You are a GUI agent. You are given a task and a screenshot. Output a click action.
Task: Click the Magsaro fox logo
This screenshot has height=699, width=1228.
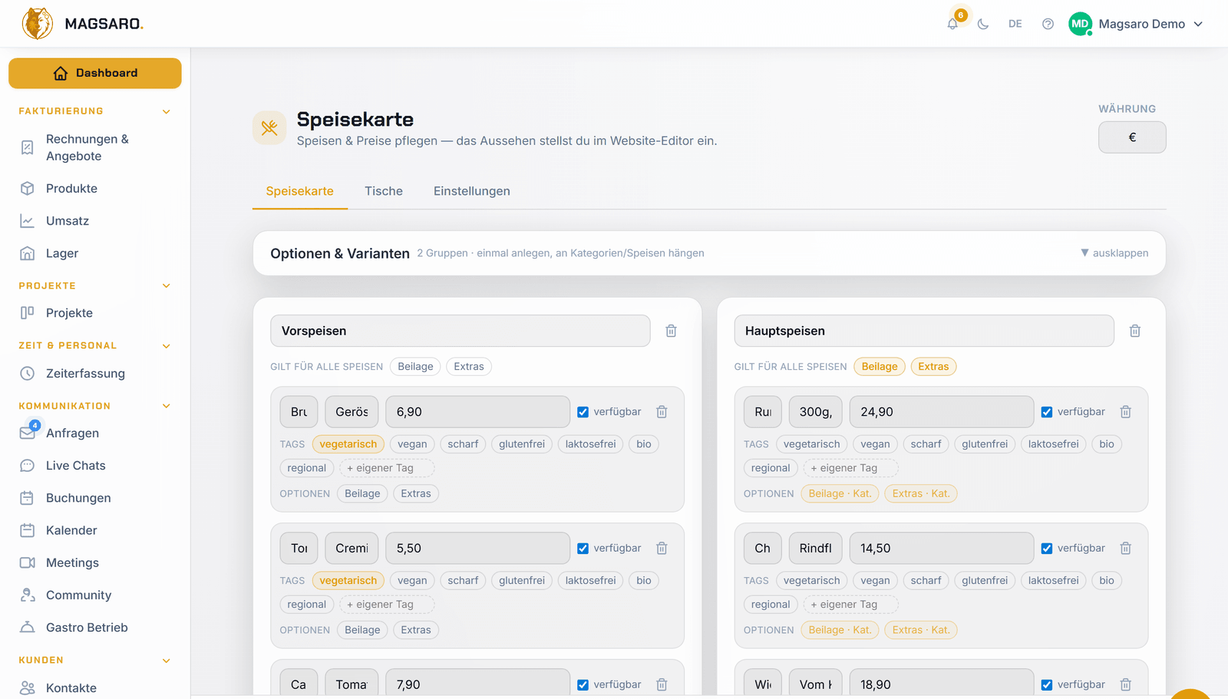pos(37,24)
